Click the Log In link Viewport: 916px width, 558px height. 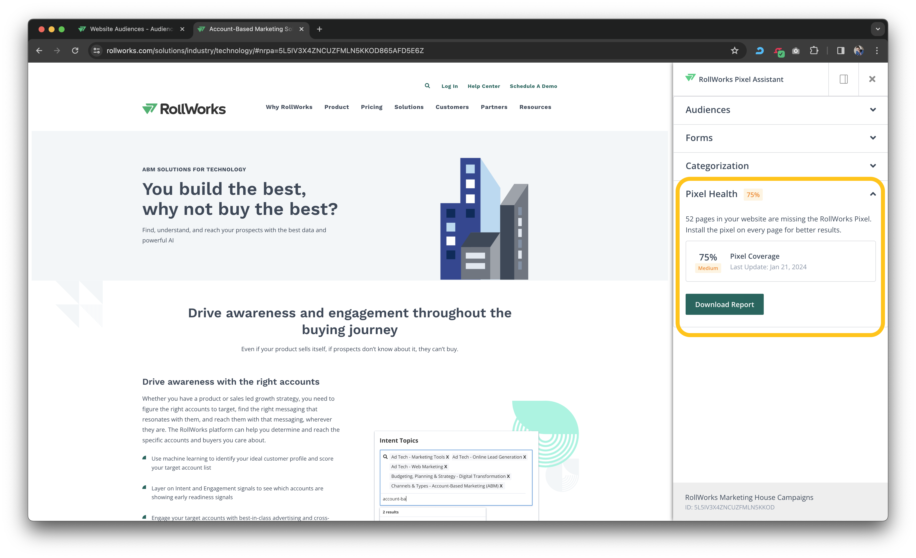coord(449,86)
